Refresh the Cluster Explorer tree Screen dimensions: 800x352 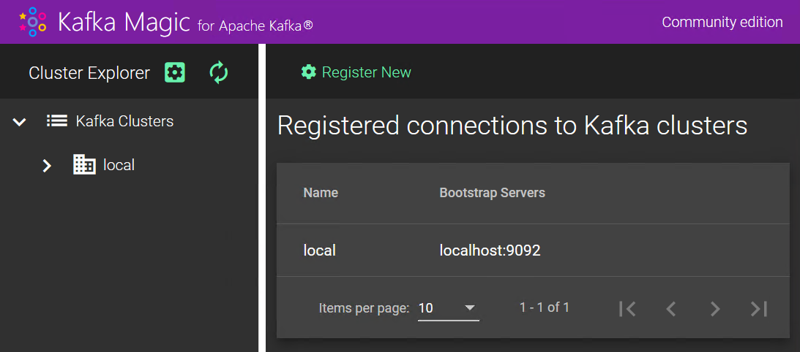tap(219, 73)
